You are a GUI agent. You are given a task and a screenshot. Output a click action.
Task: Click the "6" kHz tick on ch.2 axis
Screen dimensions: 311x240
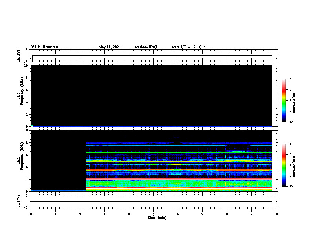pos(27,155)
